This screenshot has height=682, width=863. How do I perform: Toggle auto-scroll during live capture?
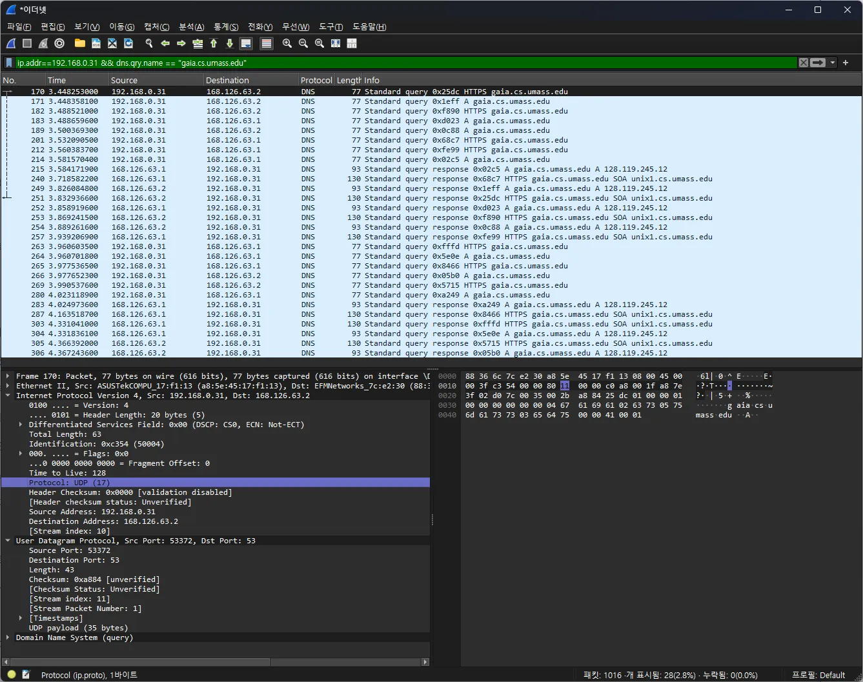pos(246,43)
